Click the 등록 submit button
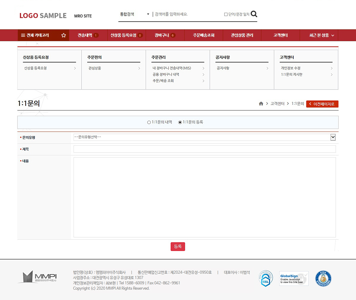This screenshot has width=356, height=300. click(x=178, y=246)
